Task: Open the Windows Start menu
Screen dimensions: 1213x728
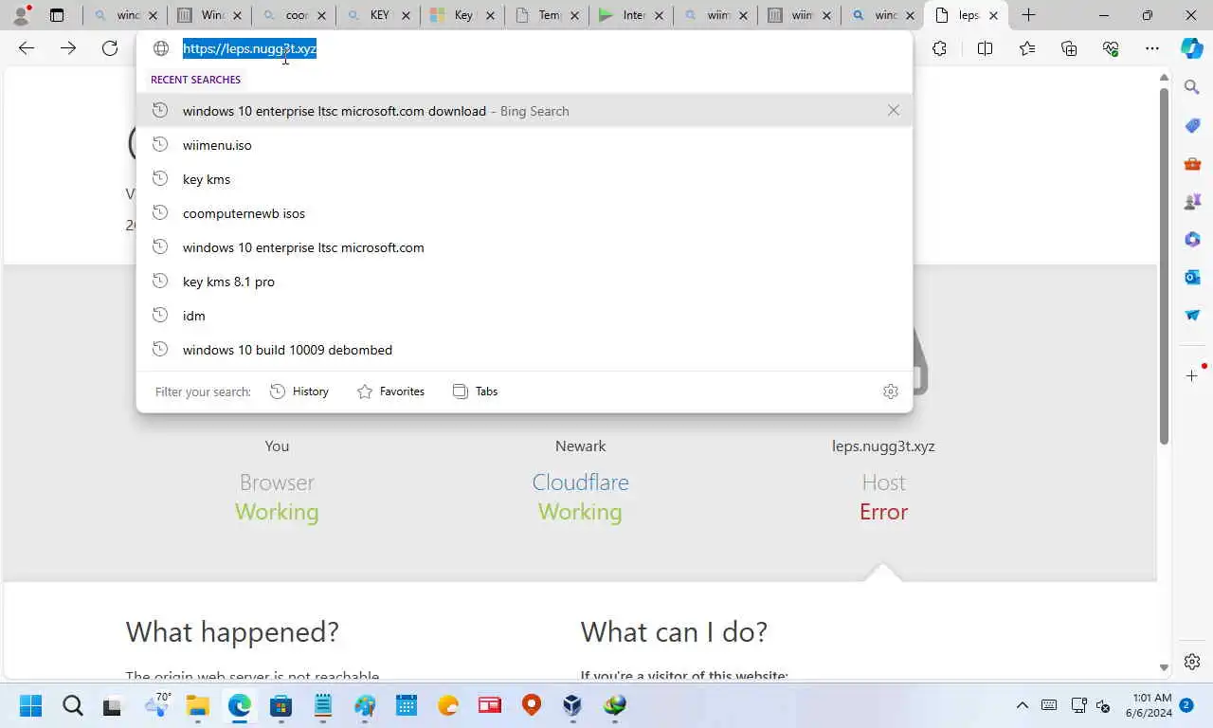Action: click(30, 705)
